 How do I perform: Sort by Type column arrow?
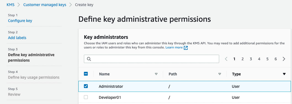pyautogui.click(x=284, y=74)
